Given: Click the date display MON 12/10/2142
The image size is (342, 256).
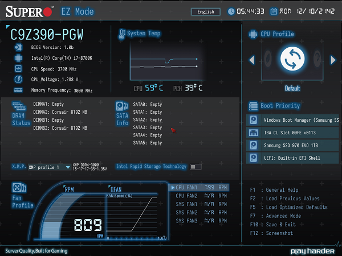Looking at the screenshot, I should 307,11.
